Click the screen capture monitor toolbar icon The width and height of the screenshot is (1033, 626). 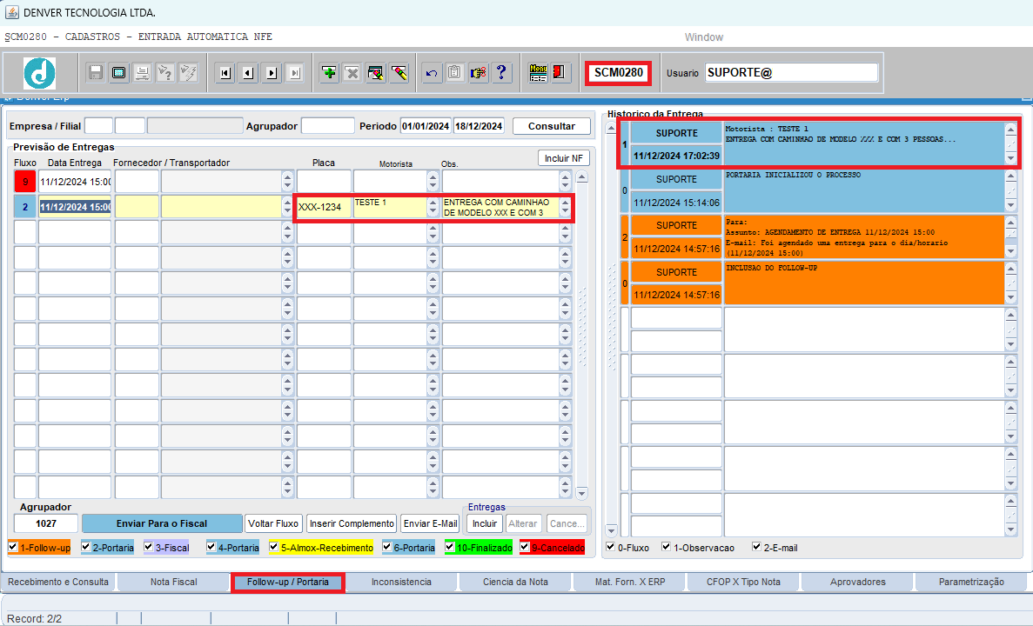point(118,72)
